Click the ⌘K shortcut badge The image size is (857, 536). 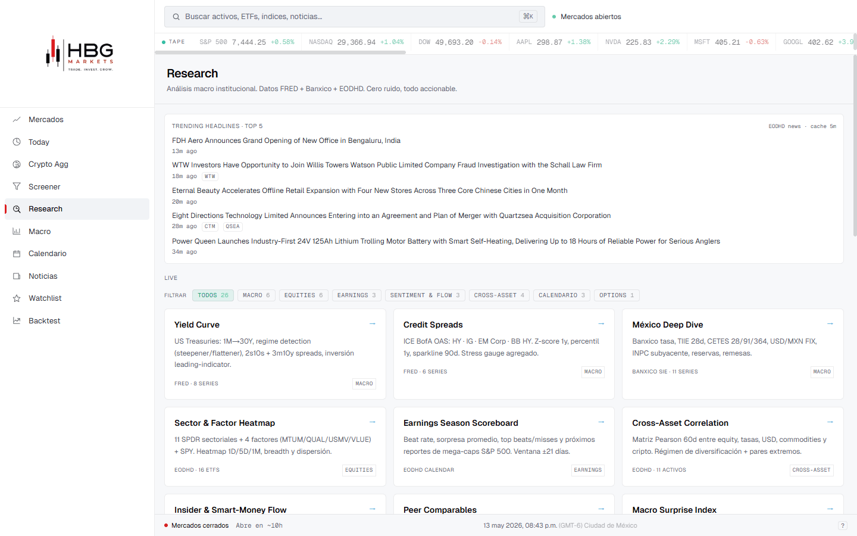click(528, 17)
